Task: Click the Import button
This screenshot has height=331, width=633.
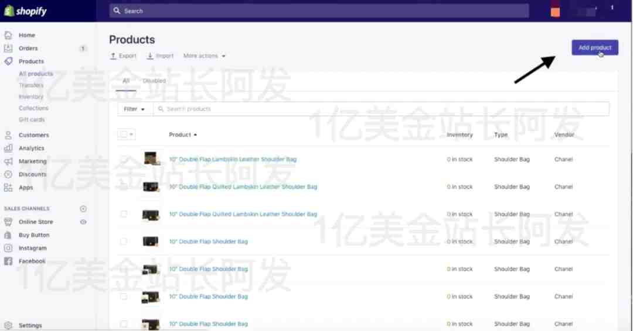Action: tap(160, 56)
